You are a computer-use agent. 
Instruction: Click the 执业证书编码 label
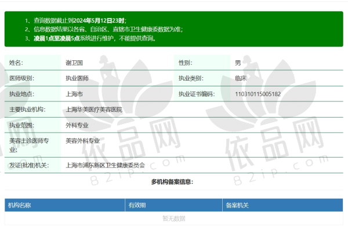coord(197,94)
